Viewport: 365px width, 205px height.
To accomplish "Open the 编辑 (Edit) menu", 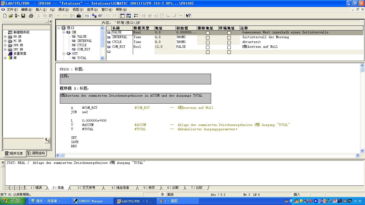I will 26,10.
